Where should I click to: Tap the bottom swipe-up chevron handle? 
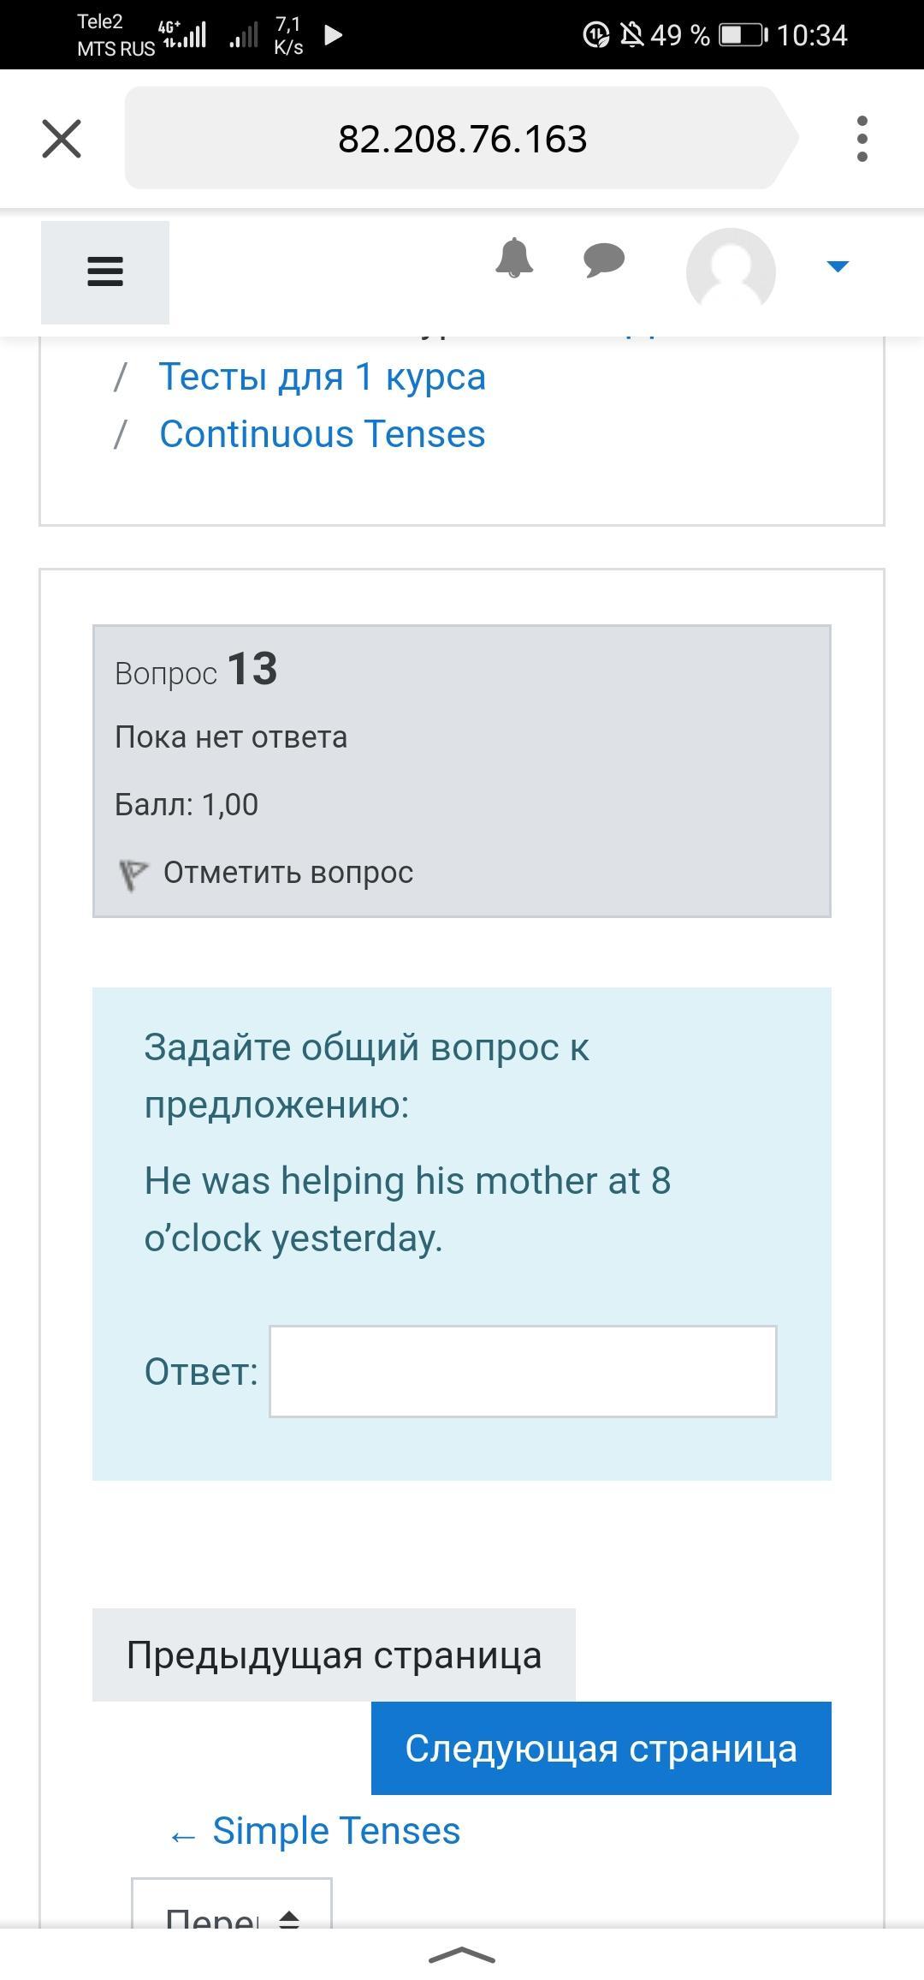(462, 1955)
